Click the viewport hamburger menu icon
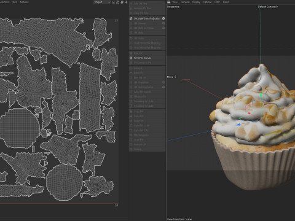This screenshot has height=221, width=295. click(169, 2)
